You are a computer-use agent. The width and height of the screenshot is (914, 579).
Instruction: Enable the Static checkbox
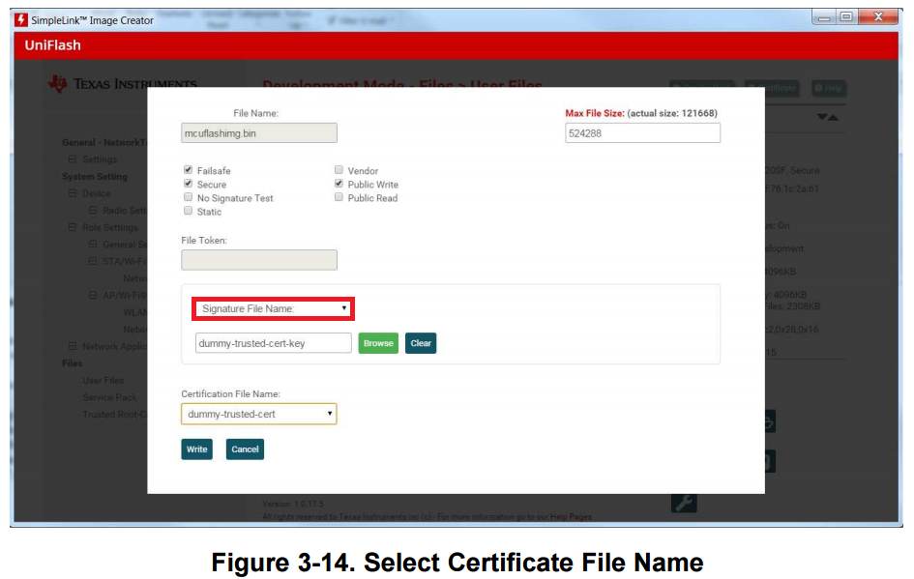[188, 211]
